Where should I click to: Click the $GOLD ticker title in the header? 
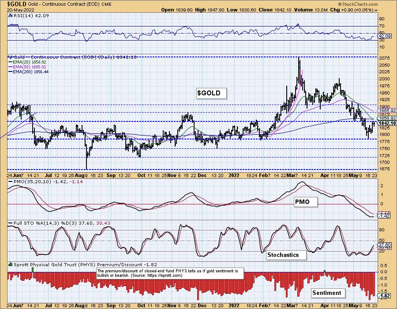click(x=17, y=4)
